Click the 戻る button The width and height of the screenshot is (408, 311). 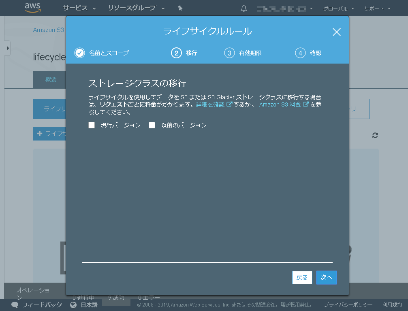click(302, 277)
